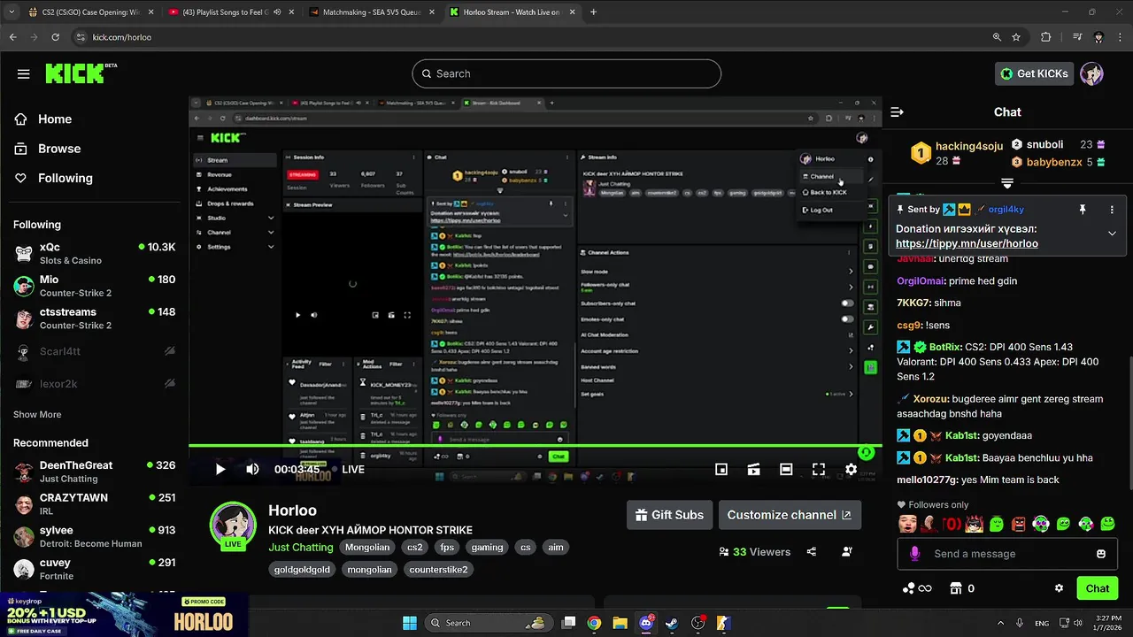The width and height of the screenshot is (1133, 637).
Task: Click the share stream icon
Action: click(x=812, y=552)
